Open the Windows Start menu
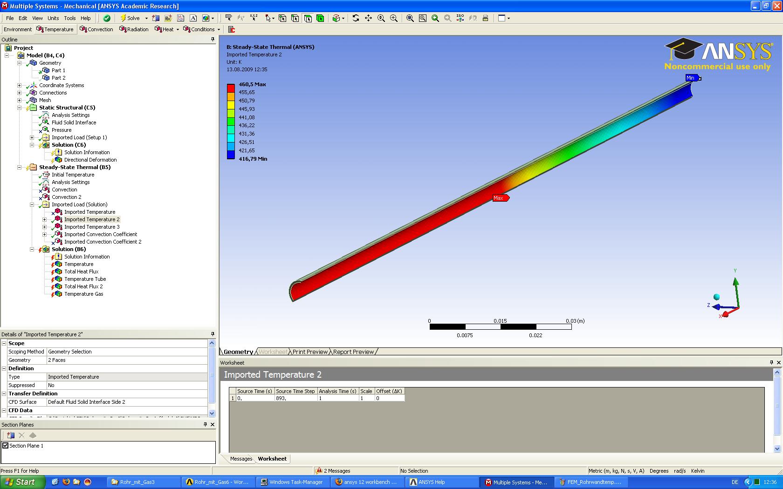 [x=23, y=482]
